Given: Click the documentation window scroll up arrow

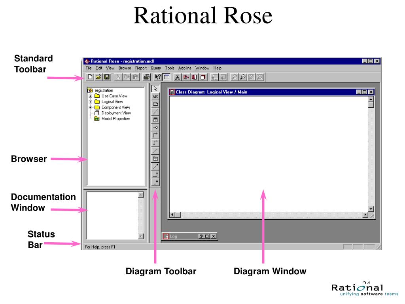Looking at the screenshot, I should pyautogui.click(x=141, y=195).
